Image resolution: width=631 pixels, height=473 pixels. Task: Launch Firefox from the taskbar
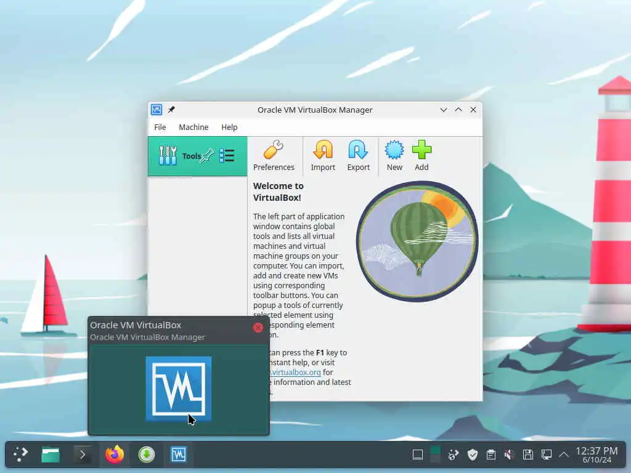[115, 455]
